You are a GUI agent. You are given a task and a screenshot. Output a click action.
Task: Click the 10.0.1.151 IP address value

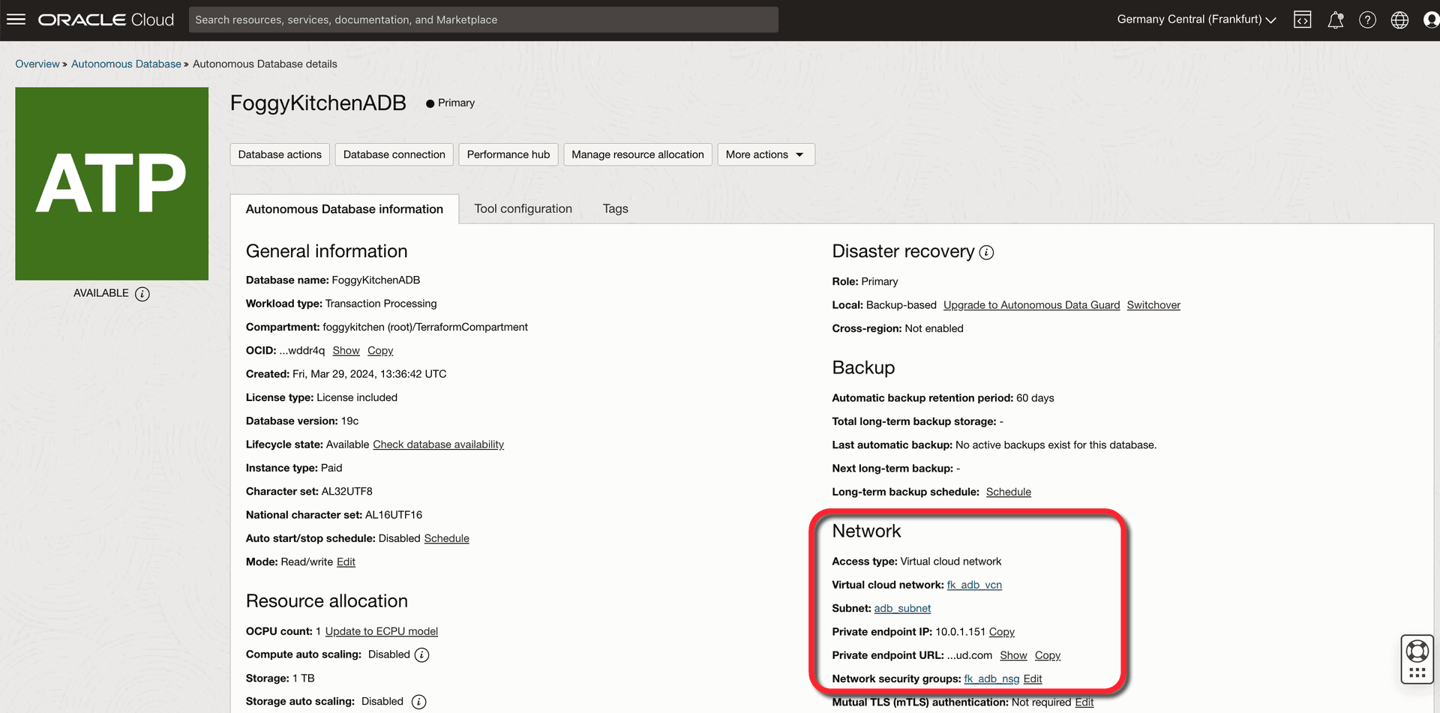(960, 632)
